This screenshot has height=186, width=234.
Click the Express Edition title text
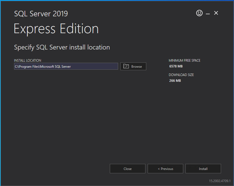[x=56, y=29]
